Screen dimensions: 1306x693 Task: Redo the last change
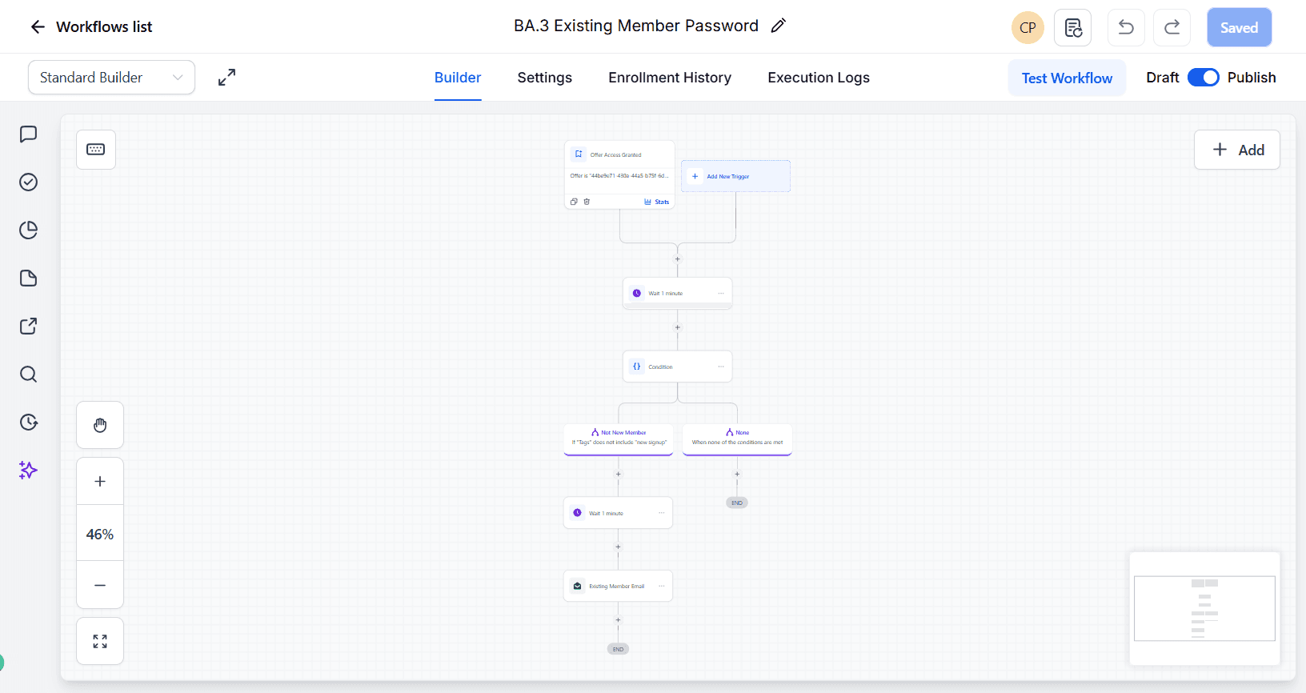[x=1172, y=28]
